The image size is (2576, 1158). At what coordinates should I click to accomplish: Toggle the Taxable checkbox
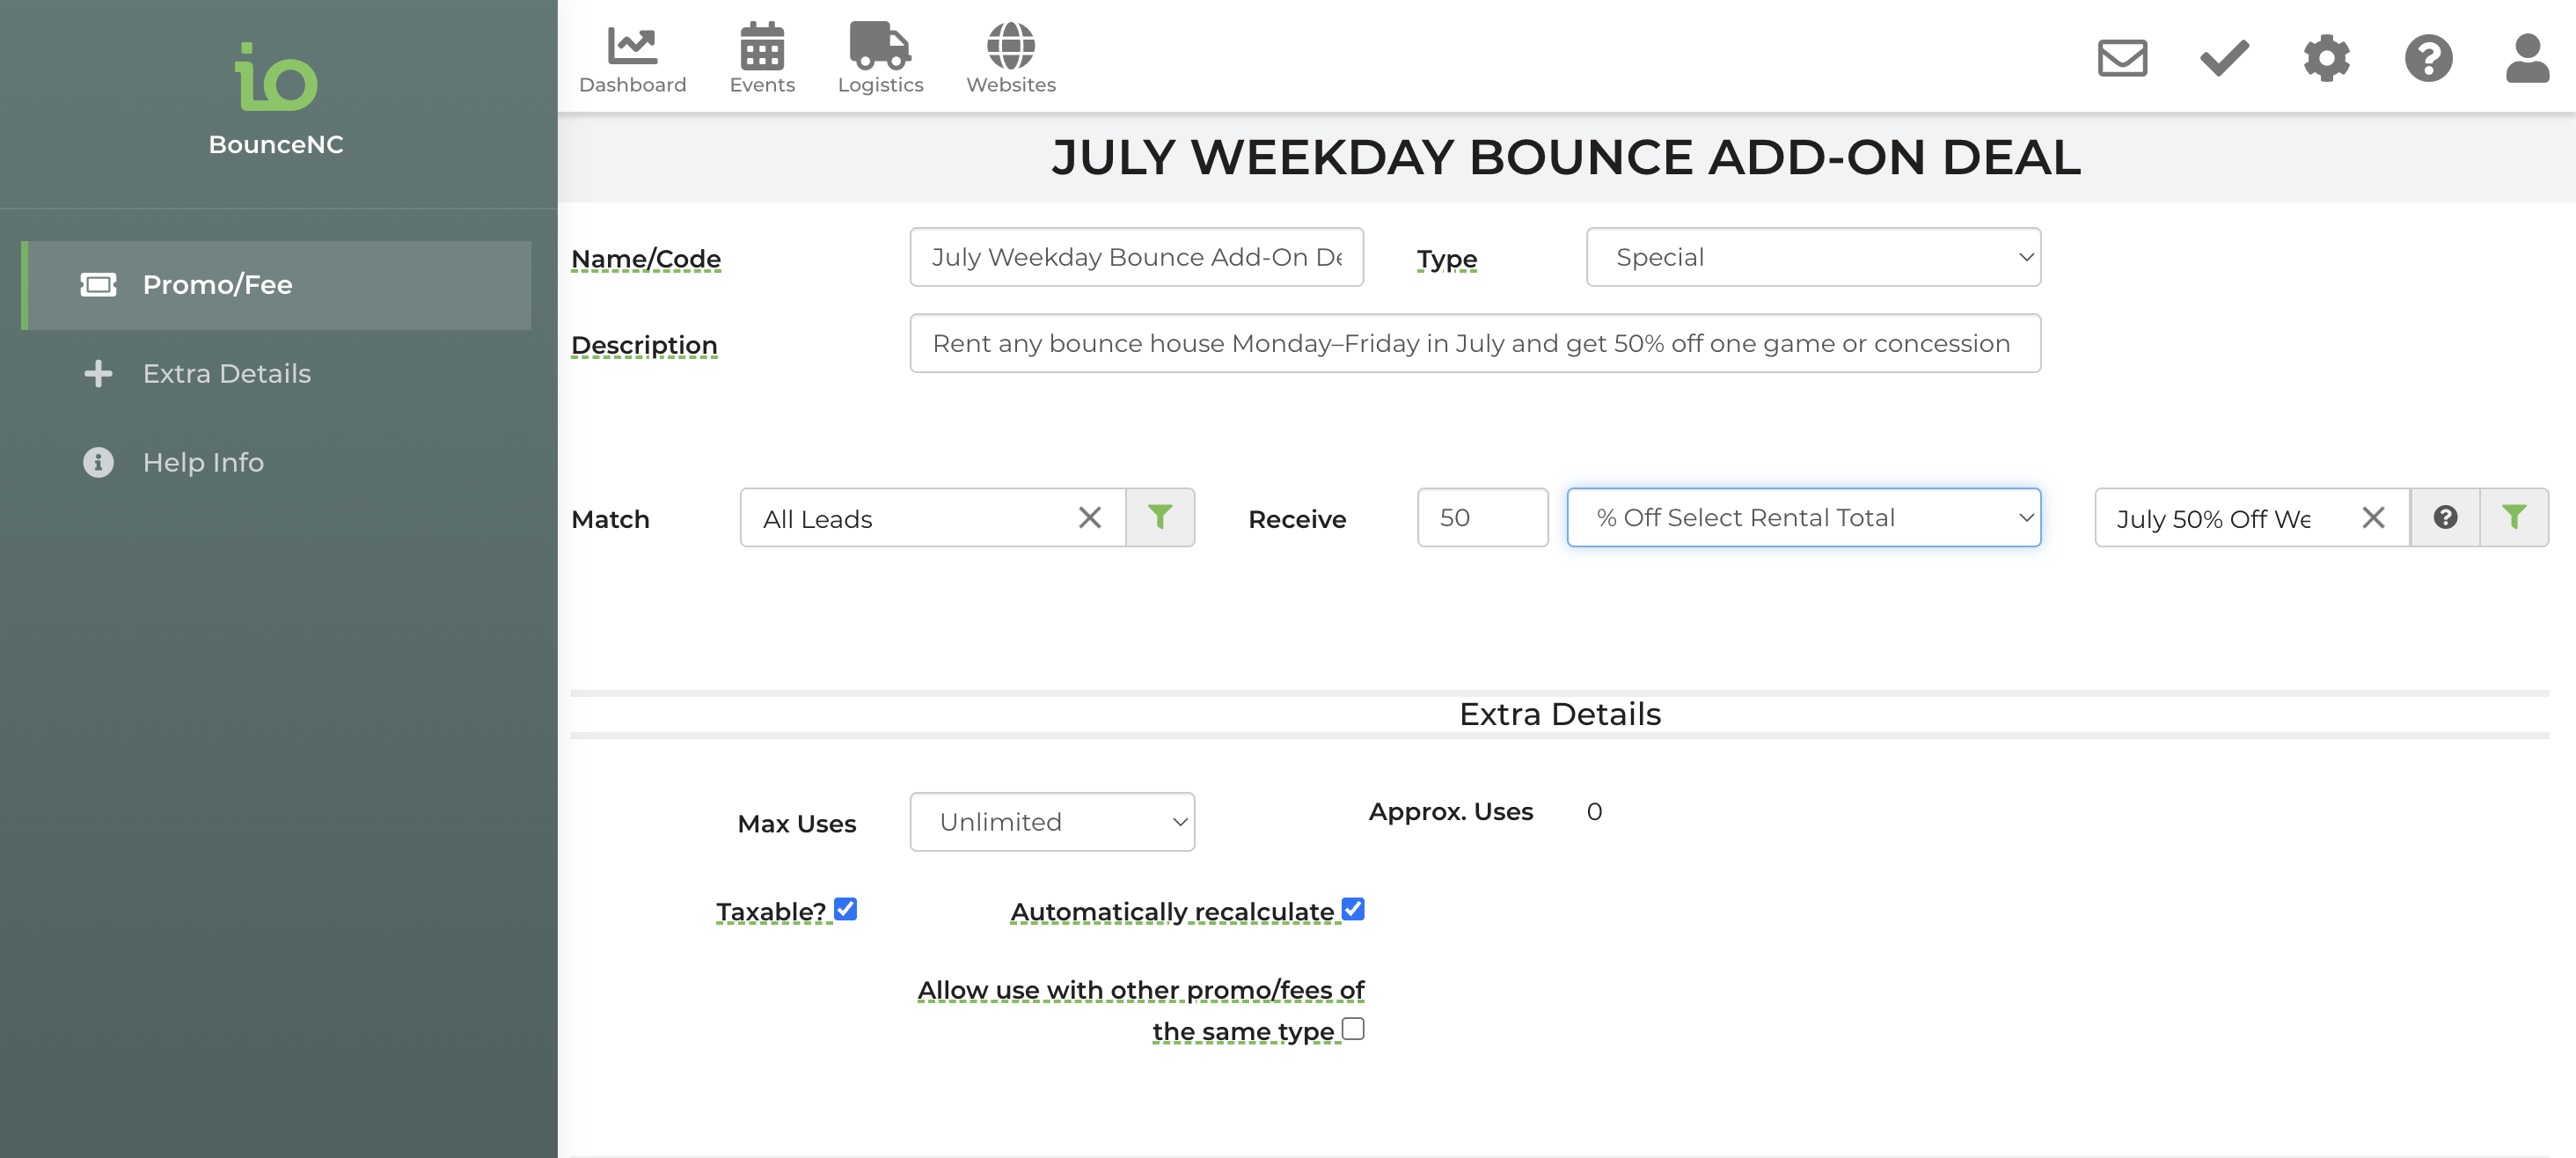click(x=845, y=908)
